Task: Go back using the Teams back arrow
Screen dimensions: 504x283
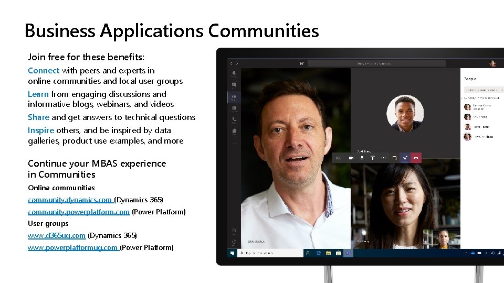Action: point(231,63)
